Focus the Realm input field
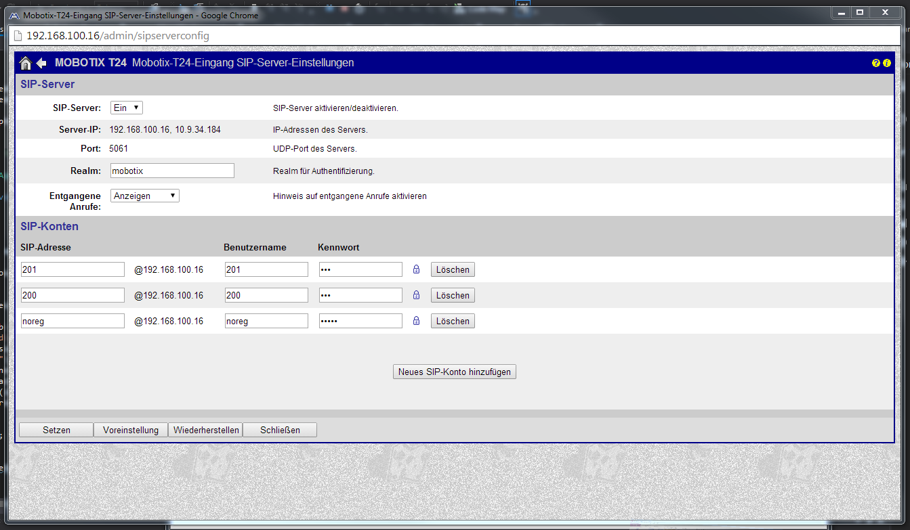The image size is (910, 530). point(172,171)
